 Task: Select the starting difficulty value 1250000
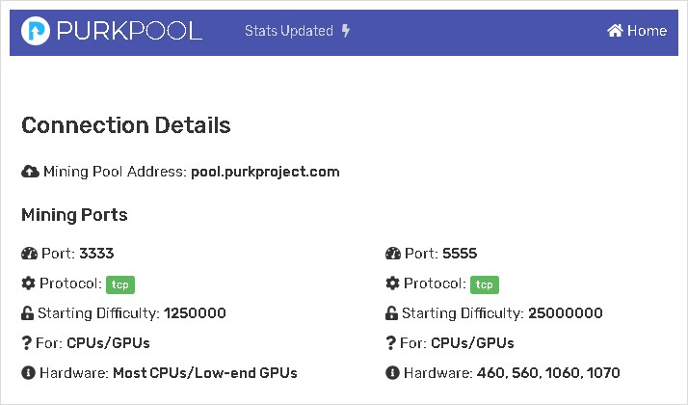(195, 313)
